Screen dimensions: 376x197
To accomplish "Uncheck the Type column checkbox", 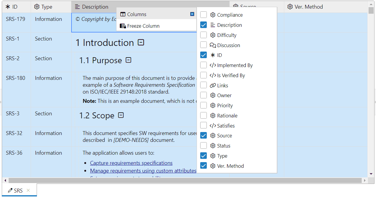I will [203, 156].
